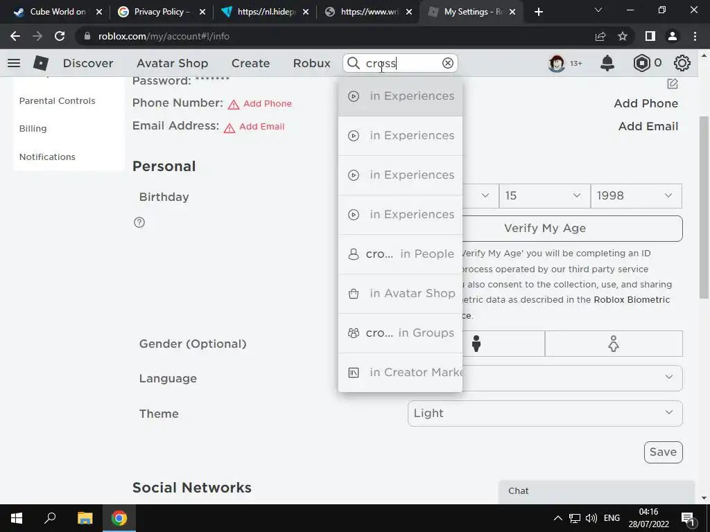
Task: Select the 'in Avatar Shop' search suggestion
Action: tap(400, 293)
